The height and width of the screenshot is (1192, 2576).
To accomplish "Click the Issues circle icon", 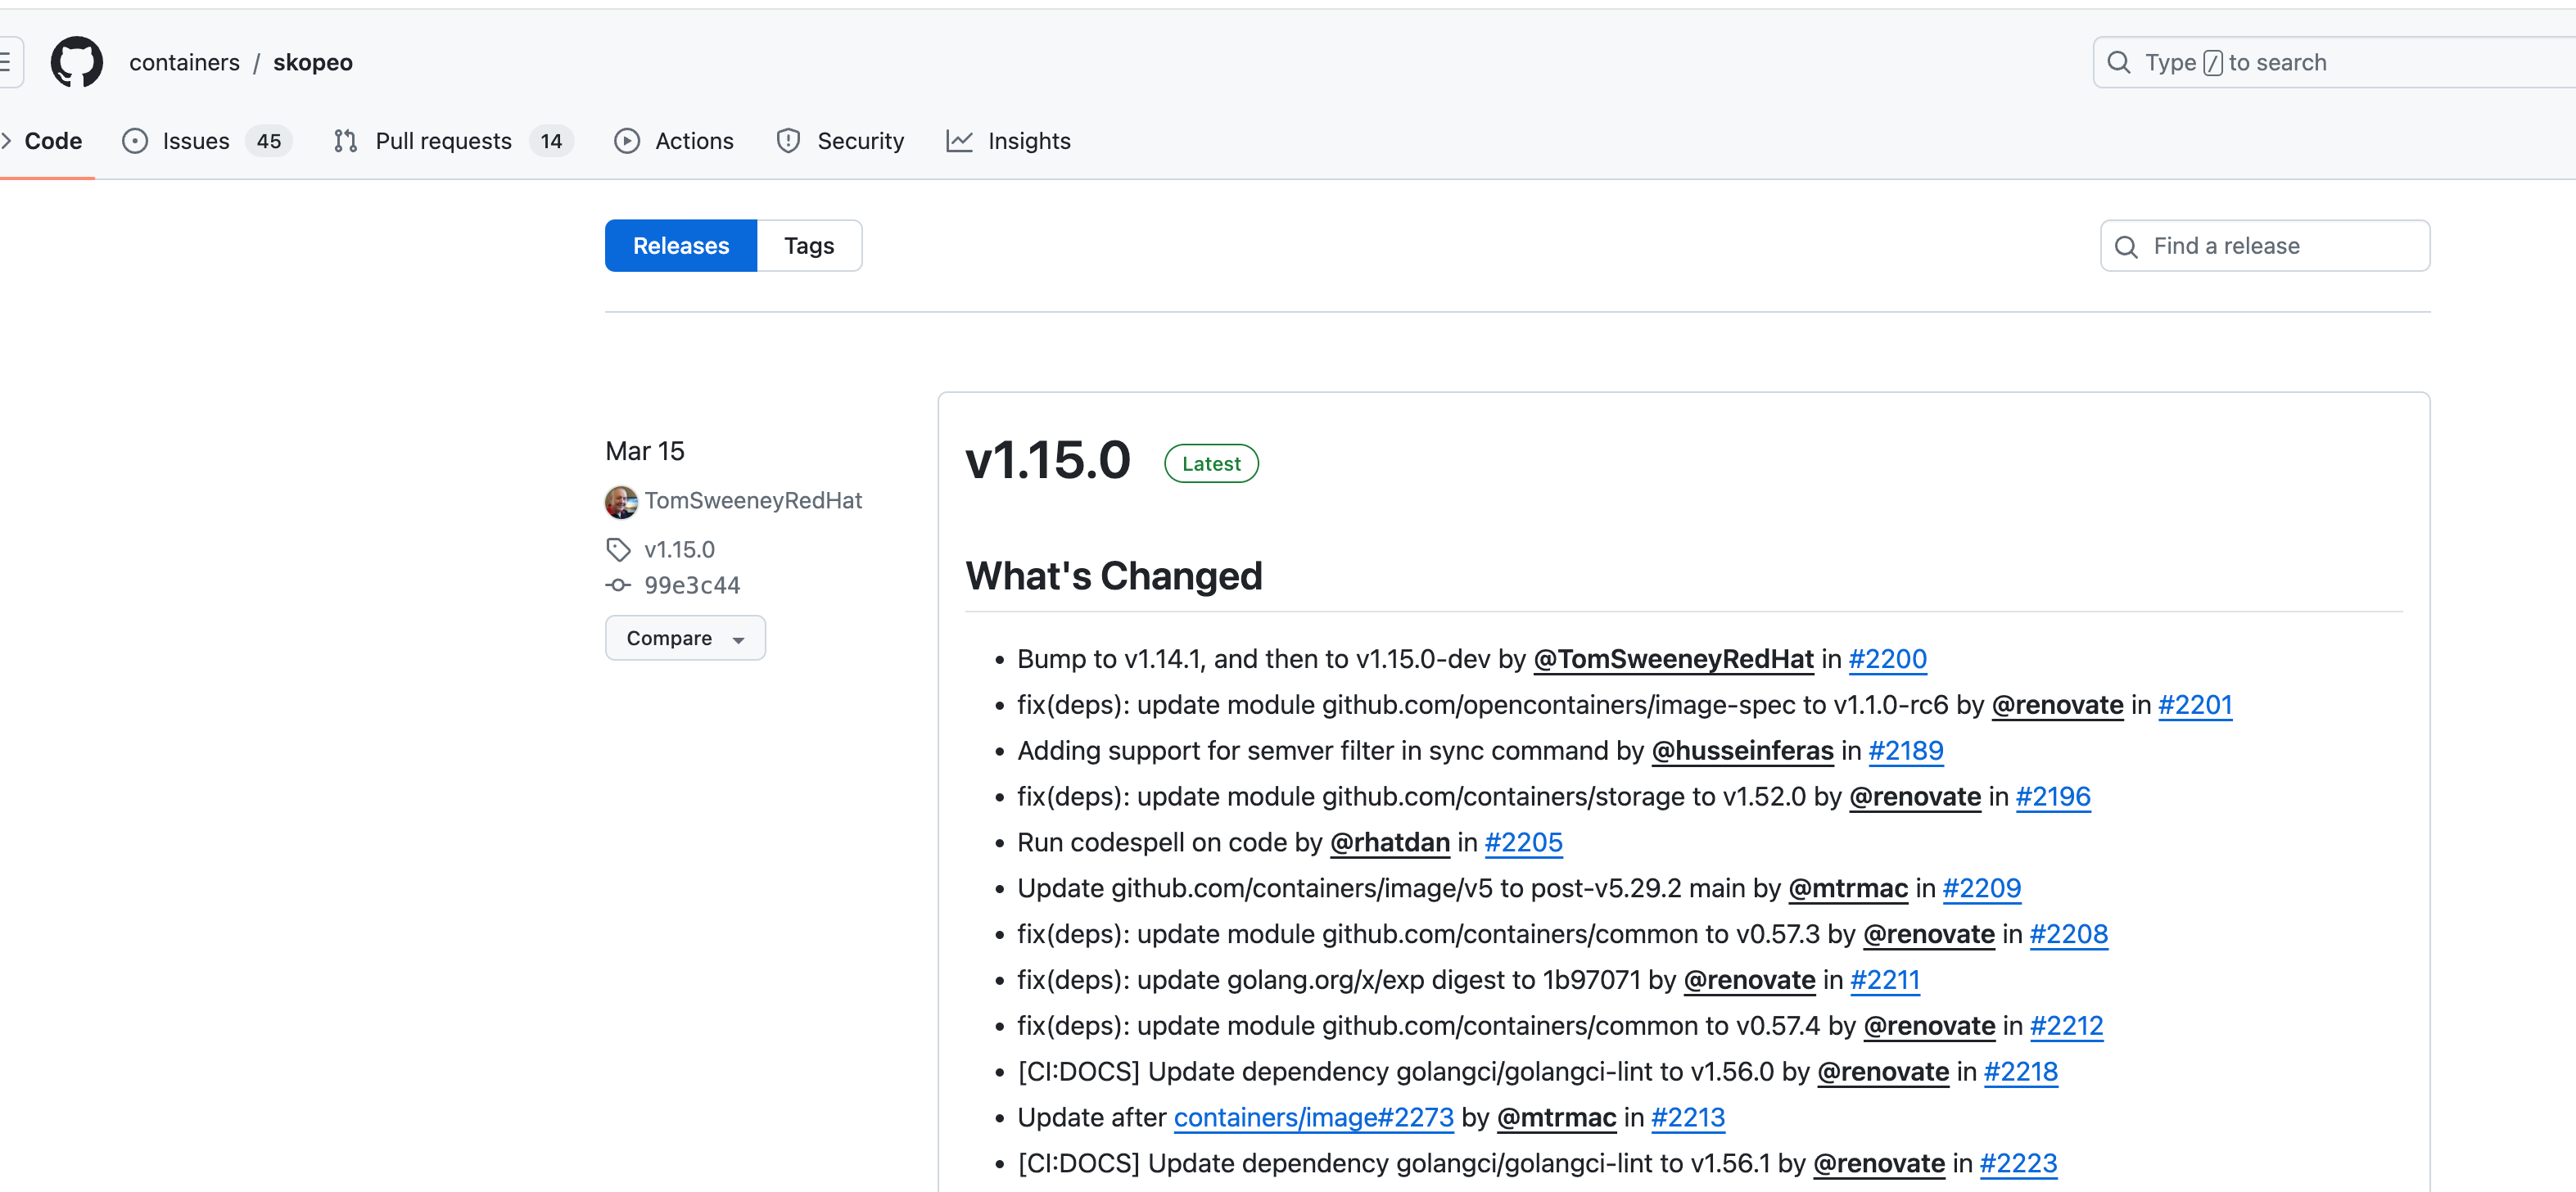I will pos(135,141).
